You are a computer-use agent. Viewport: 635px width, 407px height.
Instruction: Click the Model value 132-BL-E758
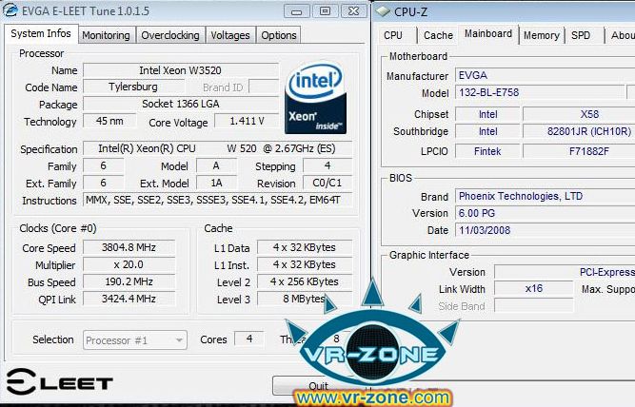pos(540,92)
